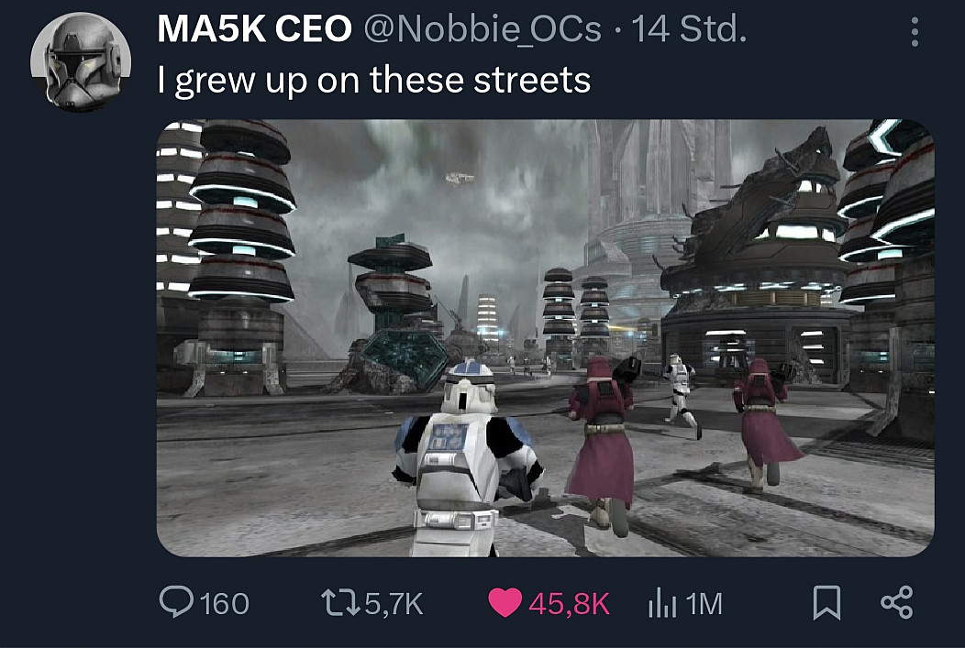Click the retweet arrows icon
This screenshot has height=648, width=965.
341,603
